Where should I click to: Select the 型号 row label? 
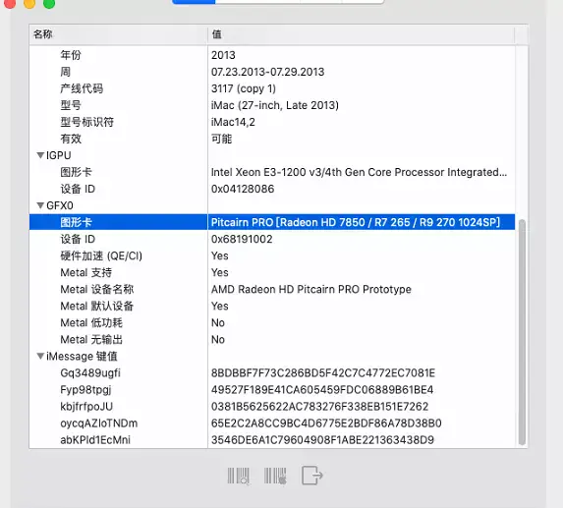coord(71,105)
